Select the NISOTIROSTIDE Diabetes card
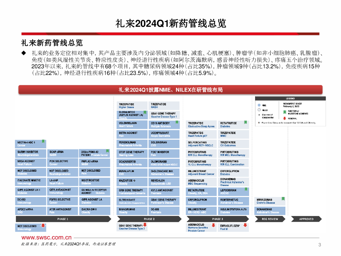The width and height of the screenshot is (341, 256). [95, 182]
